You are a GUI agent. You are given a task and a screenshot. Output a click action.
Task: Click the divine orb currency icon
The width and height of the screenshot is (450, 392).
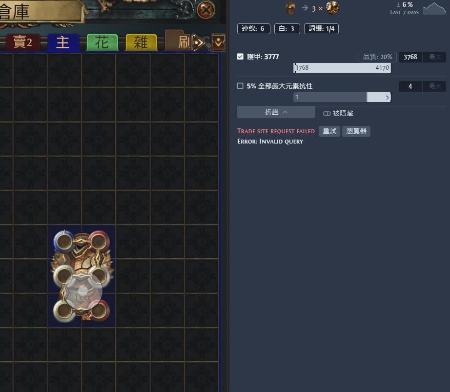coord(332,8)
